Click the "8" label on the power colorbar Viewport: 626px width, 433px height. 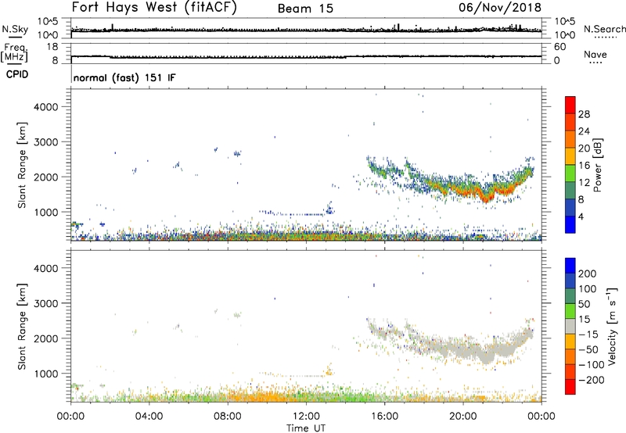click(x=581, y=199)
